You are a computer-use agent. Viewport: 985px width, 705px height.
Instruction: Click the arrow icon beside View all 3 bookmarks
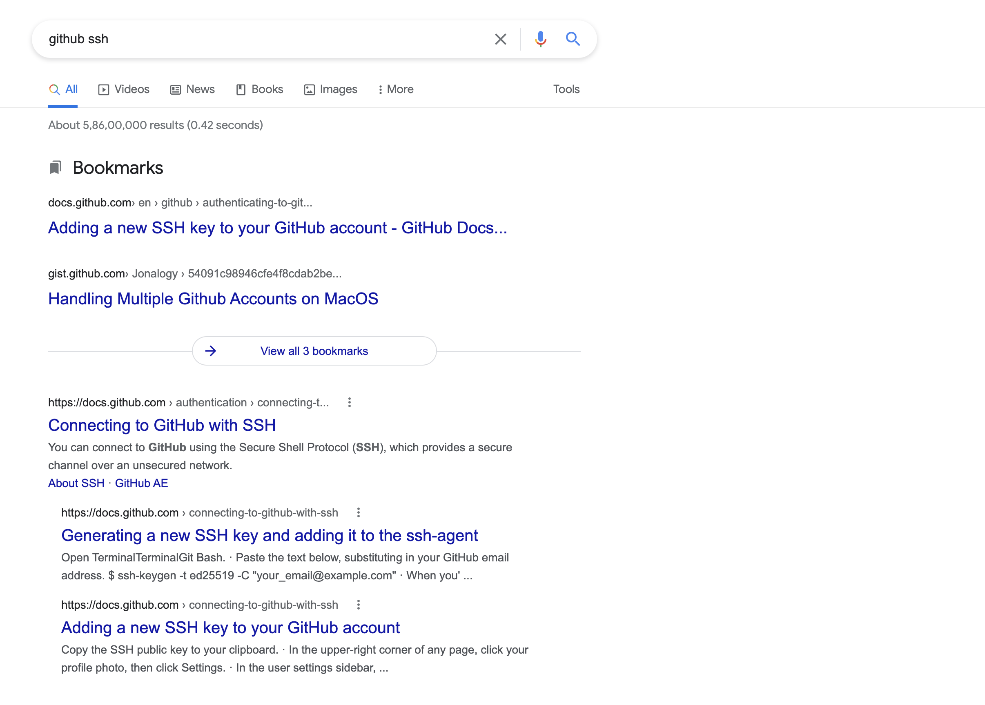[211, 350]
